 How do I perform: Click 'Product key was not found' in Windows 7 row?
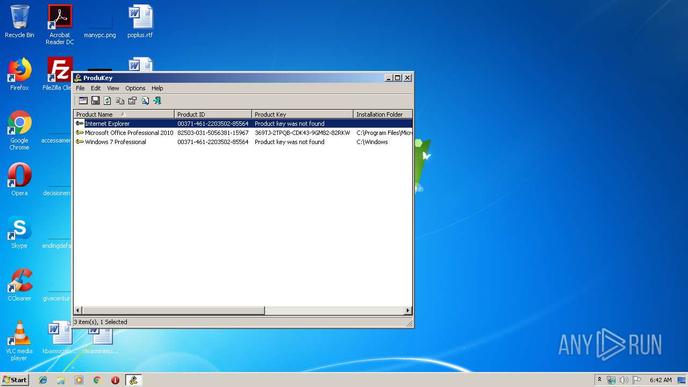(289, 142)
